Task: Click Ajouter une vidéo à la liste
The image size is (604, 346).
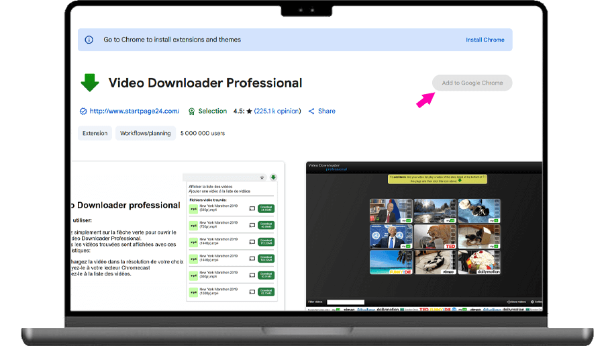Action: tap(219, 191)
